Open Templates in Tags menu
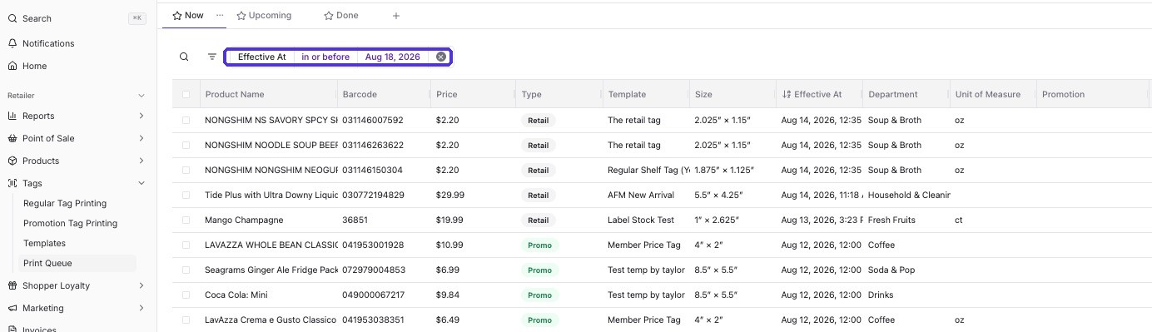The width and height of the screenshot is (1152, 332). [x=44, y=243]
